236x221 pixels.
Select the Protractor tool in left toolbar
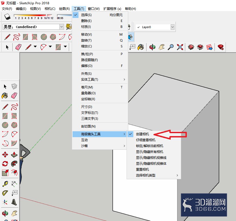pyautogui.click(x=5, y=193)
